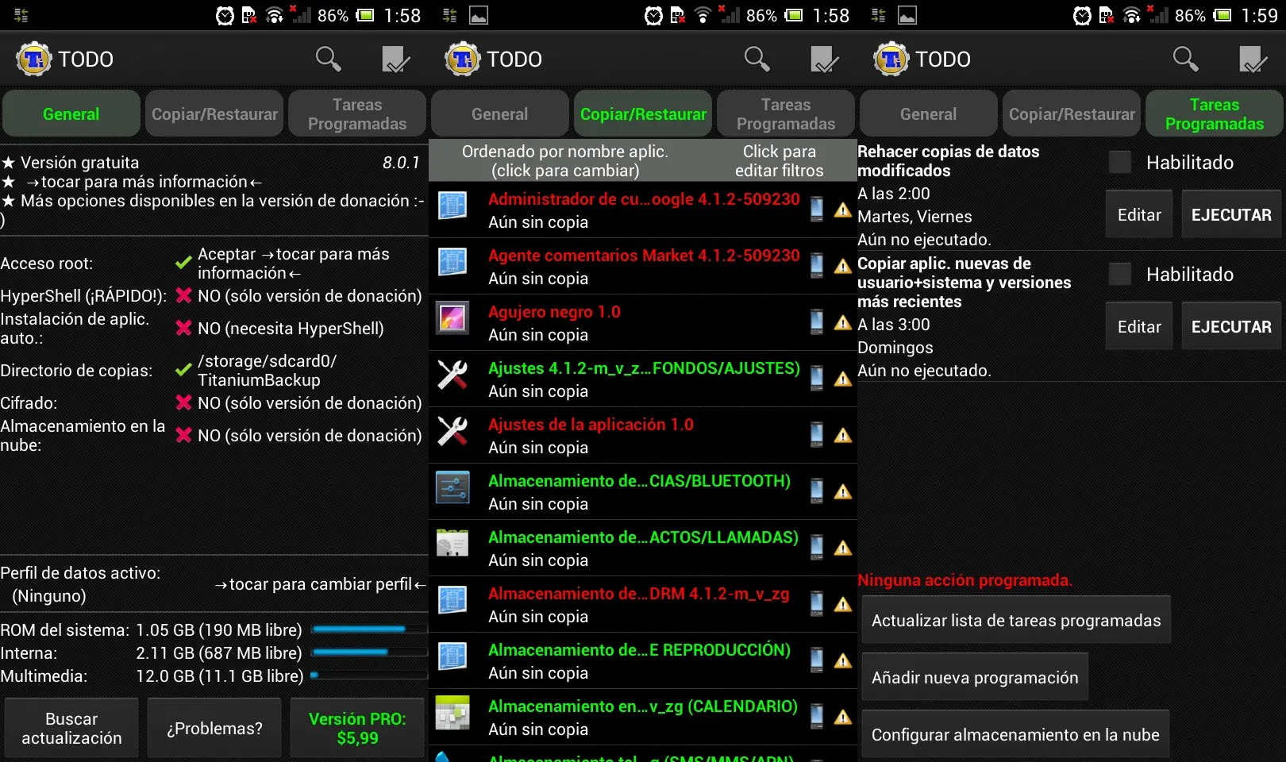Tap the red X next to Cifrado

(183, 403)
